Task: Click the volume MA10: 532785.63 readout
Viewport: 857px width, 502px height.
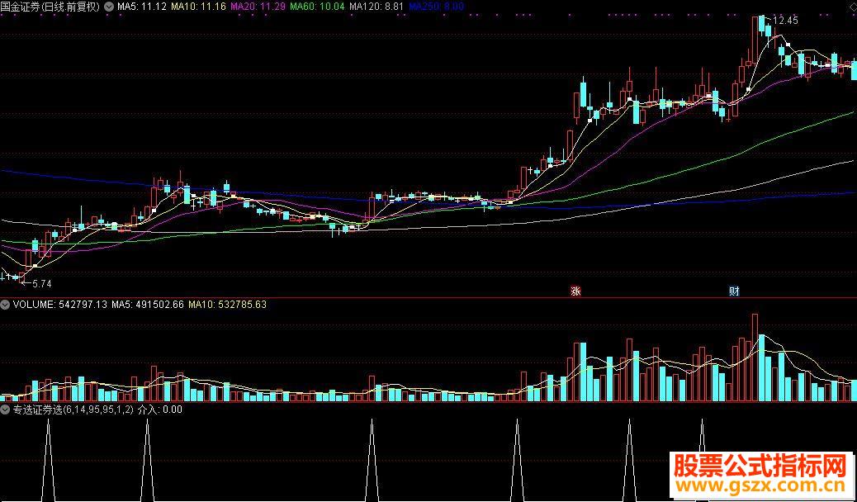Action: tap(227, 305)
